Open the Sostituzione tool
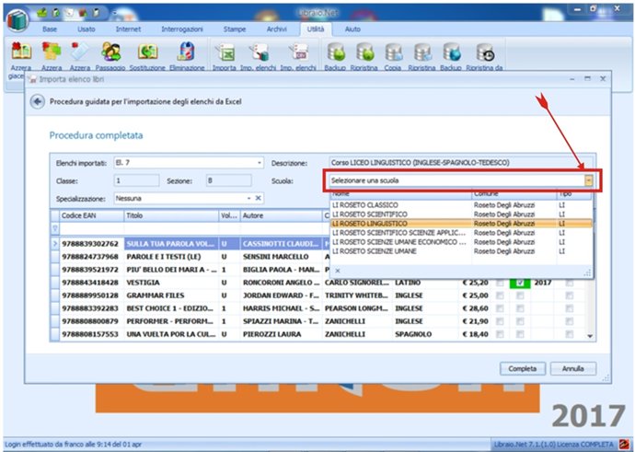This screenshot has height=452, width=635. pos(147,52)
